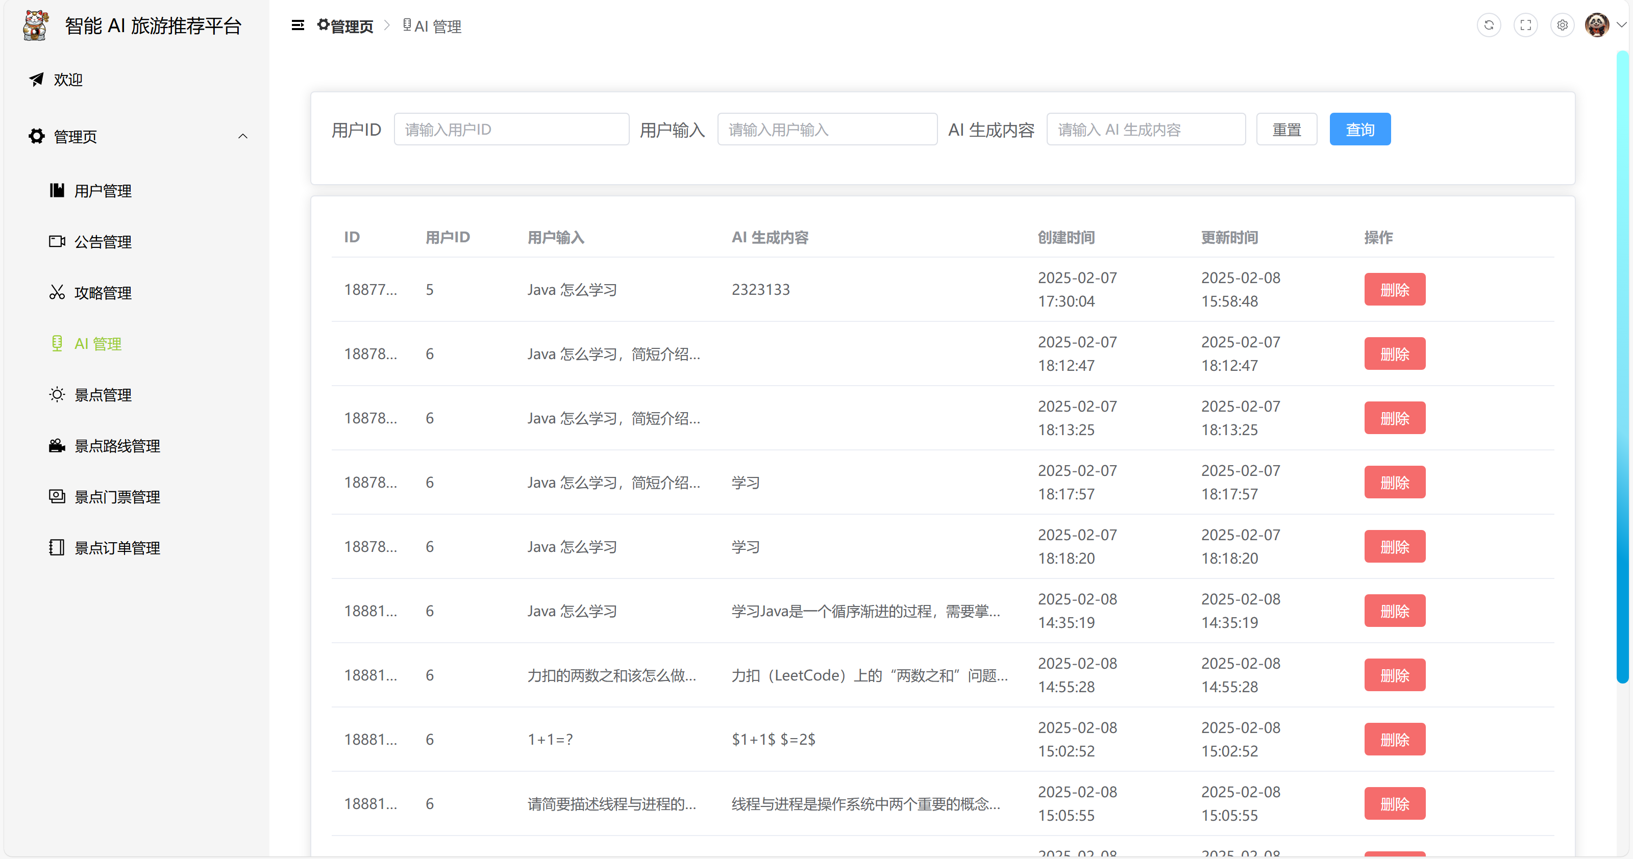Delete the row created at 18:18:20

1395,547
